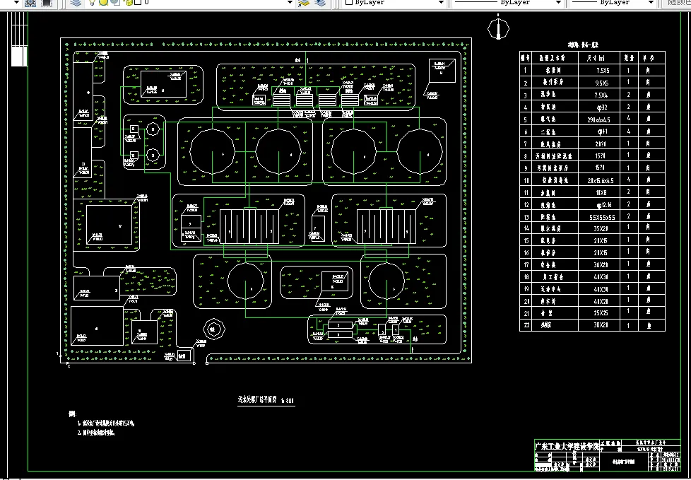Select the title block text 广东工业大学建设学院
This screenshot has height=480, width=691.
[567, 447]
